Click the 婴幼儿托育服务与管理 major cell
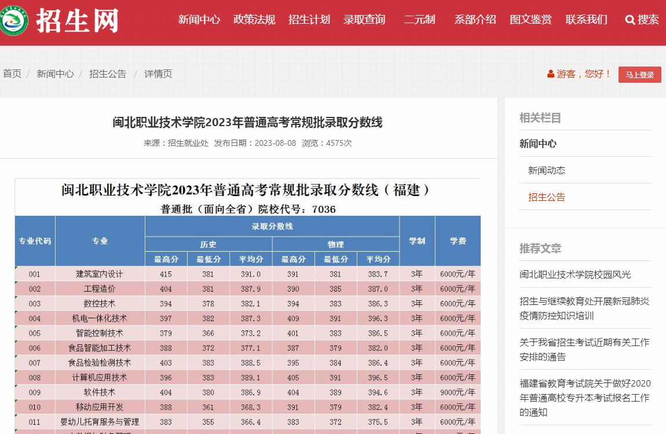 (x=100, y=422)
